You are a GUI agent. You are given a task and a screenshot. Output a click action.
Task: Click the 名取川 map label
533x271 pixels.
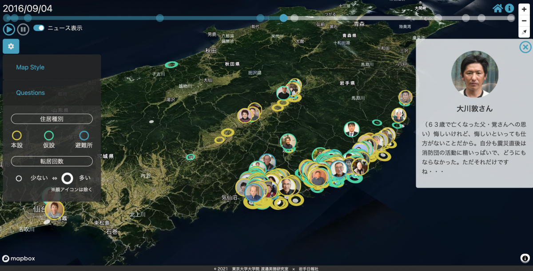pyautogui.click(x=26, y=229)
